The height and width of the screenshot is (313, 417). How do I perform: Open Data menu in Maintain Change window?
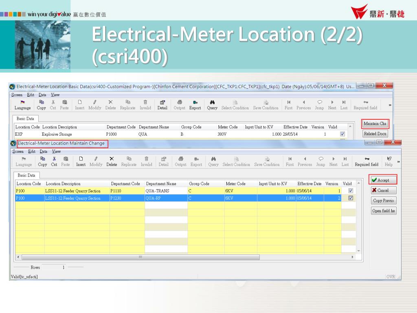point(44,152)
